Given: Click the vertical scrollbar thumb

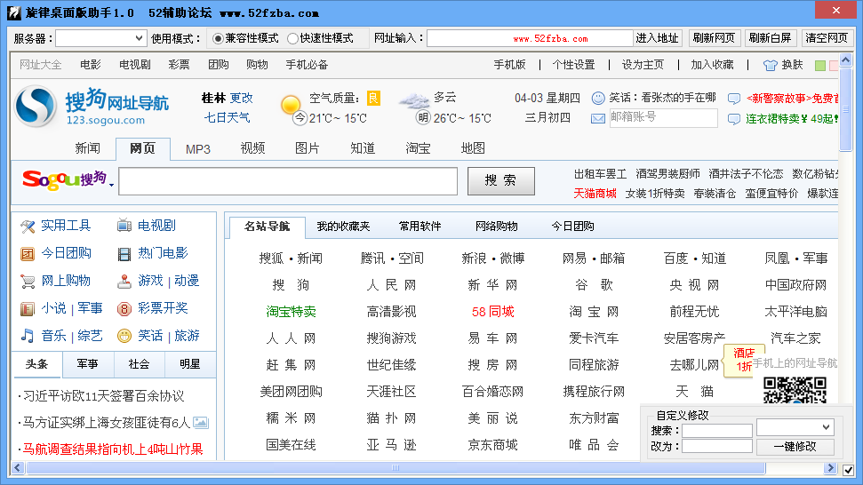Looking at the screenshot, I should [846, 109].
